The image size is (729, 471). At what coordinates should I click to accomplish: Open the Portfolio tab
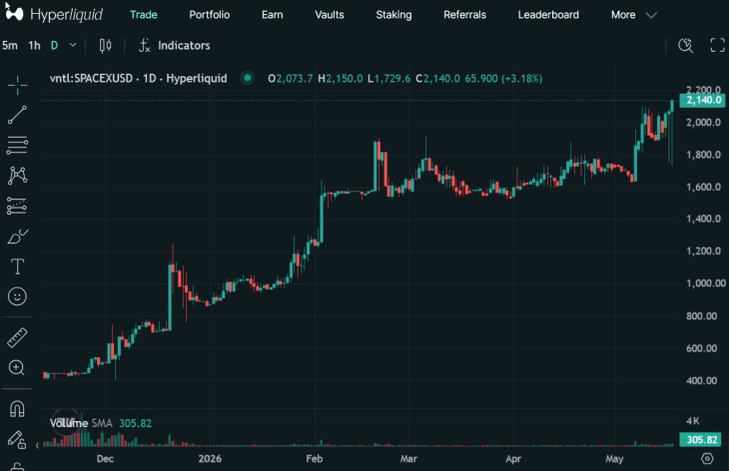click(x=210, y=15)
